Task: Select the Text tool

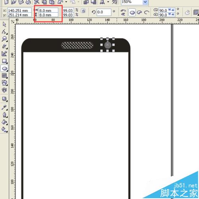Action: (x=4, y=90)
